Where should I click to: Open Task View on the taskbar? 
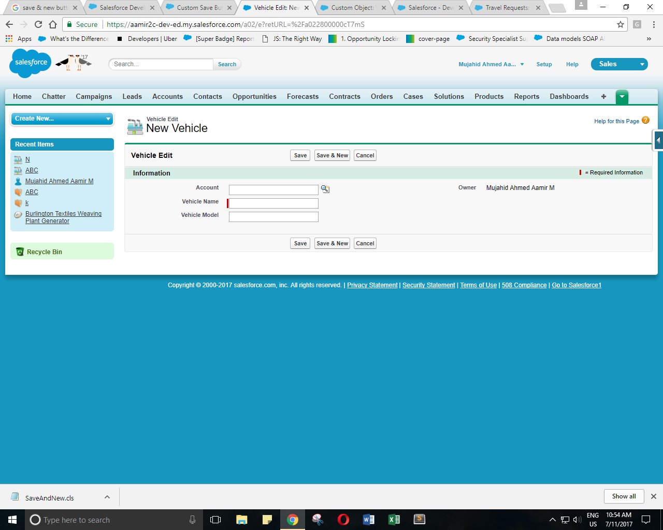pos(215,520)
